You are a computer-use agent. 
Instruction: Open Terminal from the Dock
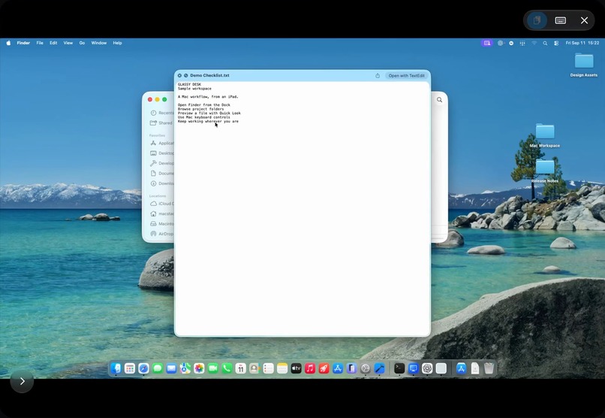click(399, 368)
